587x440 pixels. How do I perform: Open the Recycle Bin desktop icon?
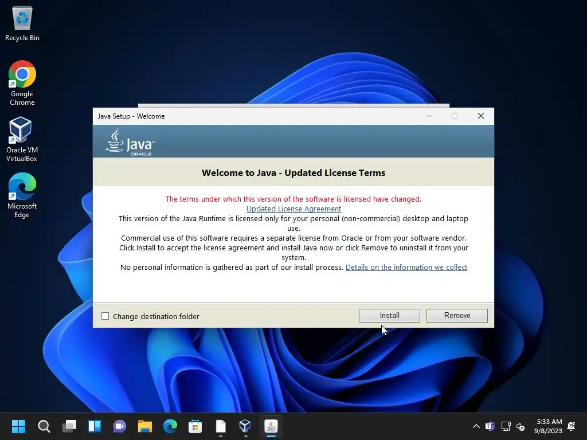pos(22,23)
